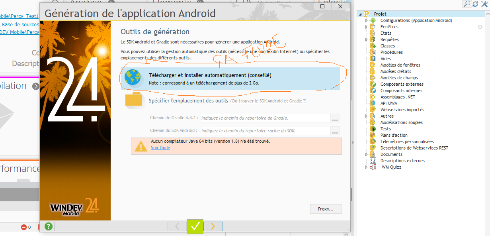
Task: Expand the Requêtes node
Action: (367, 39)
